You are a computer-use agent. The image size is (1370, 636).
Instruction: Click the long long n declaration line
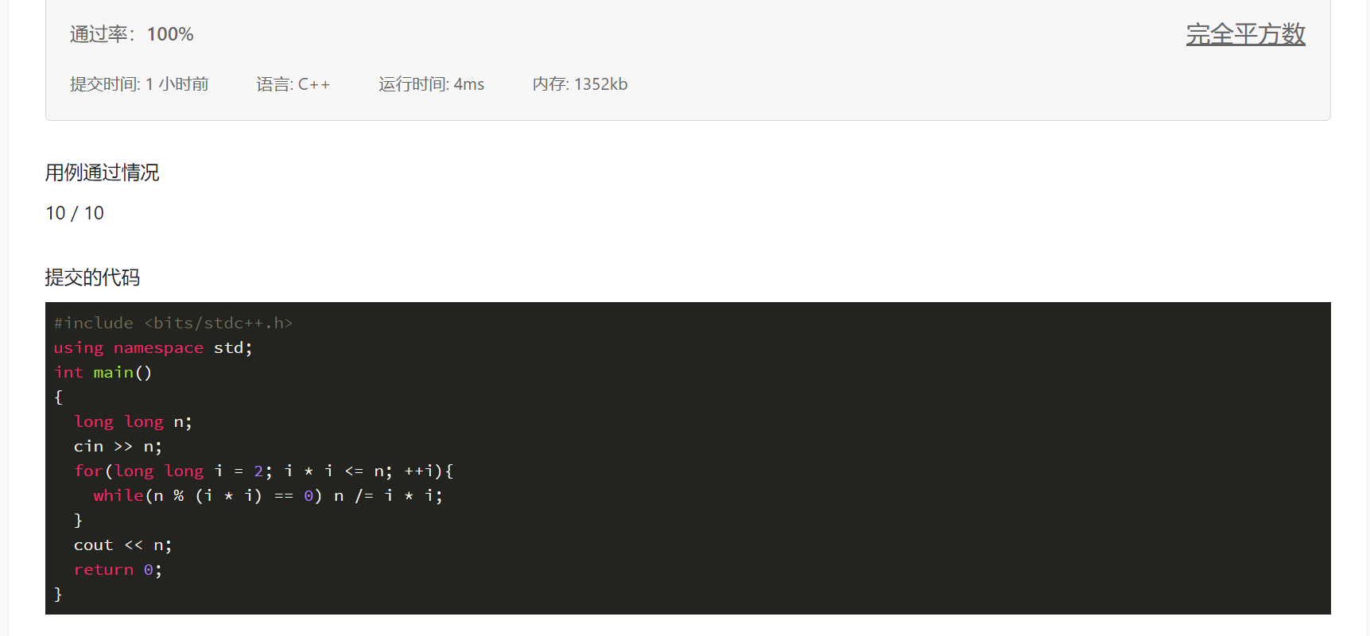133,421
